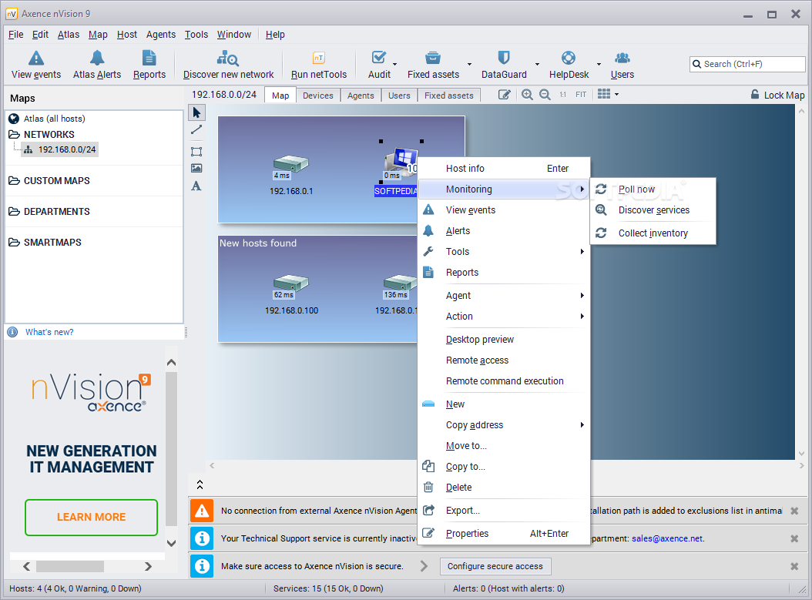812x600 pixels.
Task: Click the Technical Support info icon
Action: [x=201, y=538]
